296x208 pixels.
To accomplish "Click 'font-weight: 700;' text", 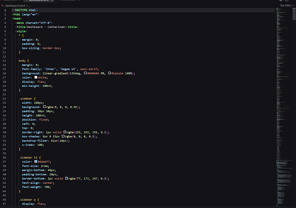I will click(x=36, y=187).
